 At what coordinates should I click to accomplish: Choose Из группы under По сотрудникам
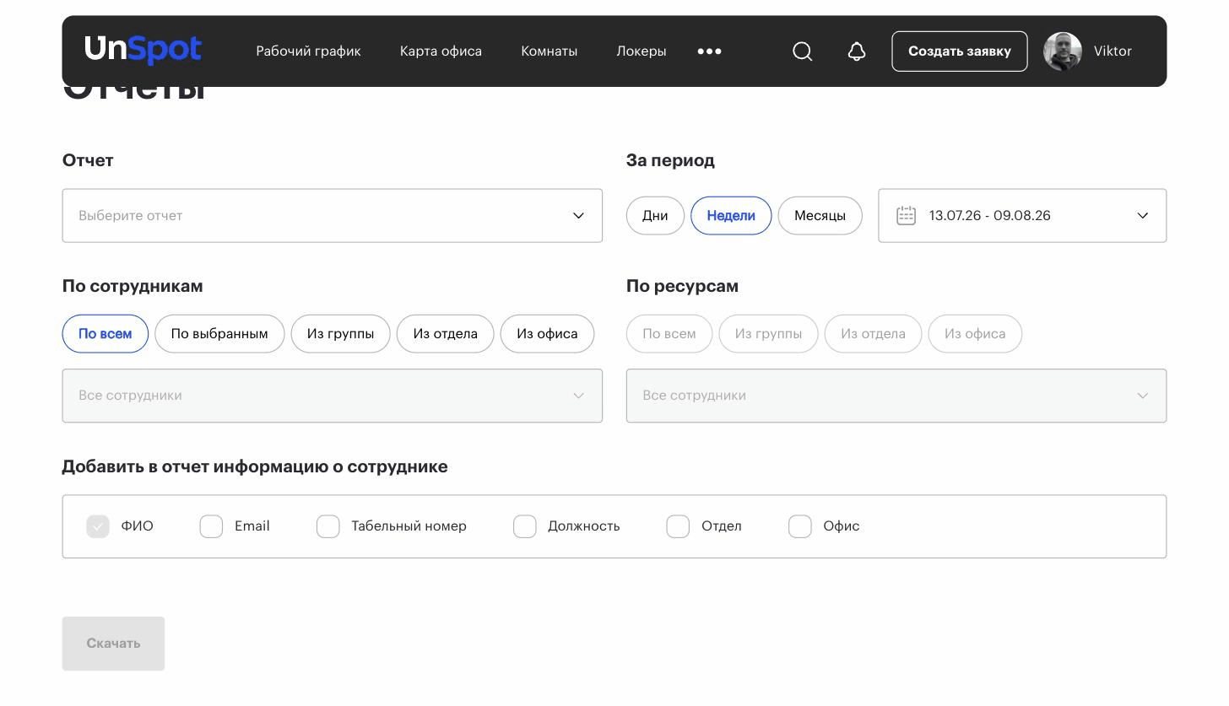(x=340, y=334)
